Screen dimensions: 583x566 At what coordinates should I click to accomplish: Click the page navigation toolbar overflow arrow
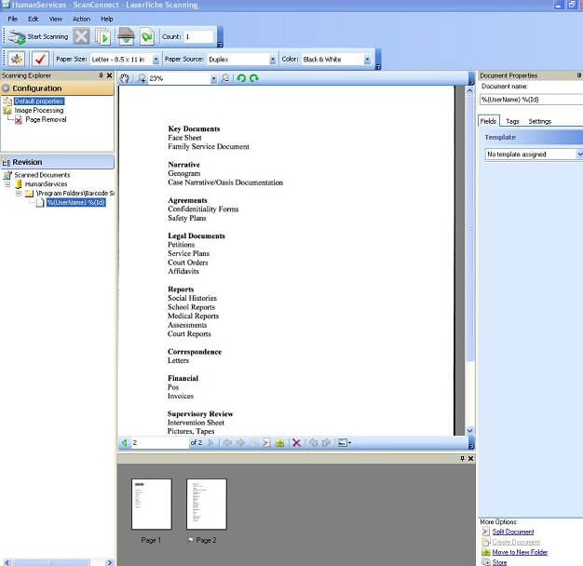pos(471,446)
